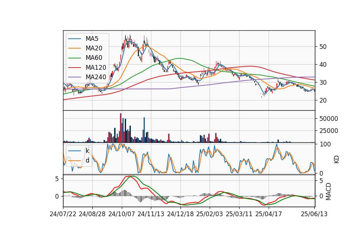Click the 24/12/18 date axis label
350x252 pixels.
click(180, 214)
